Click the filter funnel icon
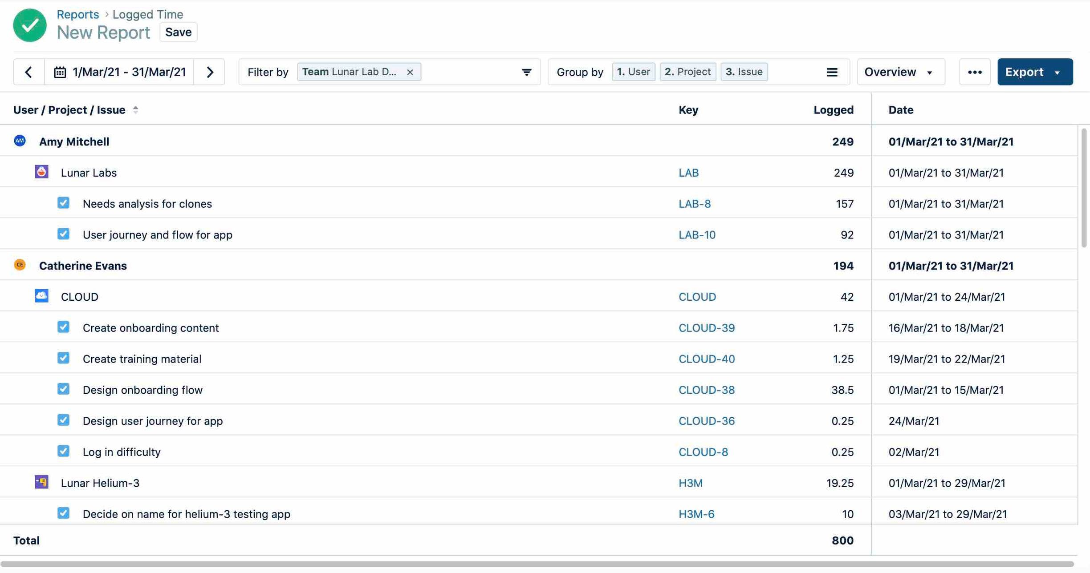The image size is (1090, 573). (x=527, y=72)
